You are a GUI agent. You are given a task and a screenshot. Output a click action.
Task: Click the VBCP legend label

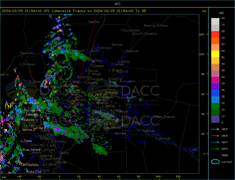225,129
